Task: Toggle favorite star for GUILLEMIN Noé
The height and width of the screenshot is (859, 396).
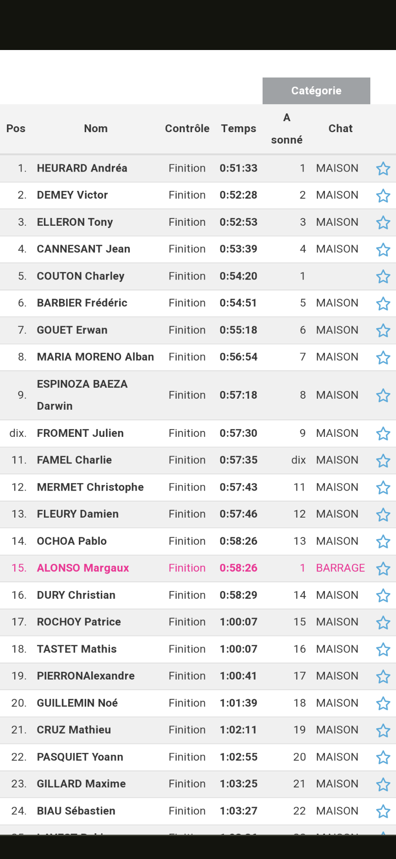Action: click(x=383, y=703)
